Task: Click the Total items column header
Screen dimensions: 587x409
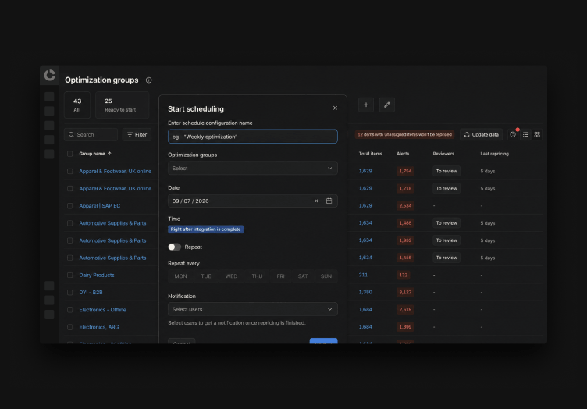Action: tap(370, 154)
